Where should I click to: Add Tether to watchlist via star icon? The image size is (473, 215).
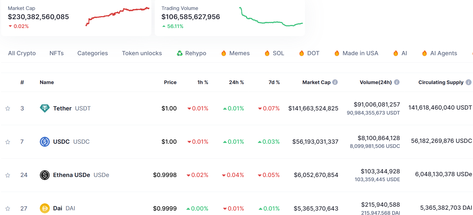(x=8, y=108)
